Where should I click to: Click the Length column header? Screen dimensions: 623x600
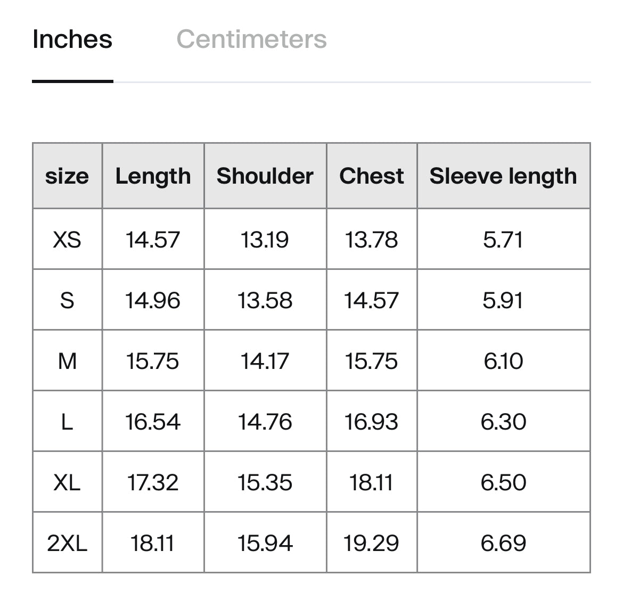coord(153,176)
